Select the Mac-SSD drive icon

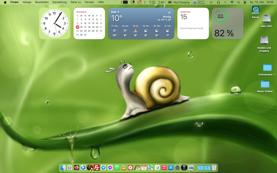(x=266, y=19)
